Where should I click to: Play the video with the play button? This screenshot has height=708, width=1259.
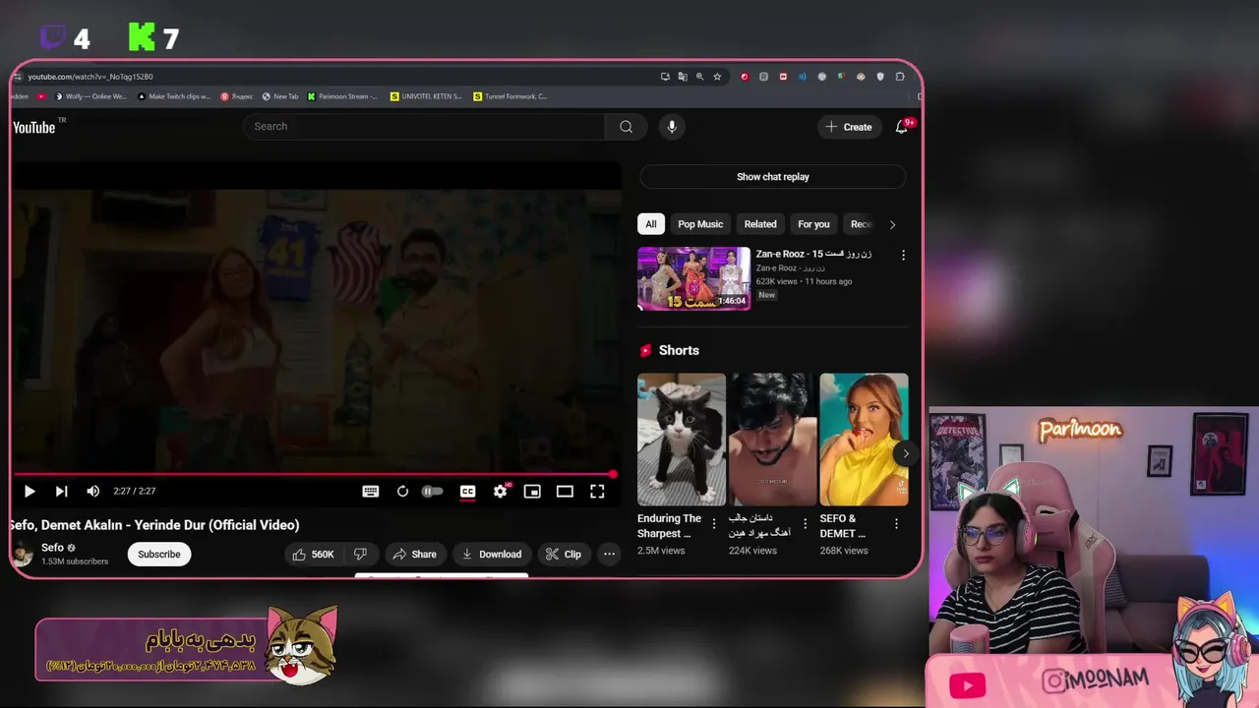30,492
